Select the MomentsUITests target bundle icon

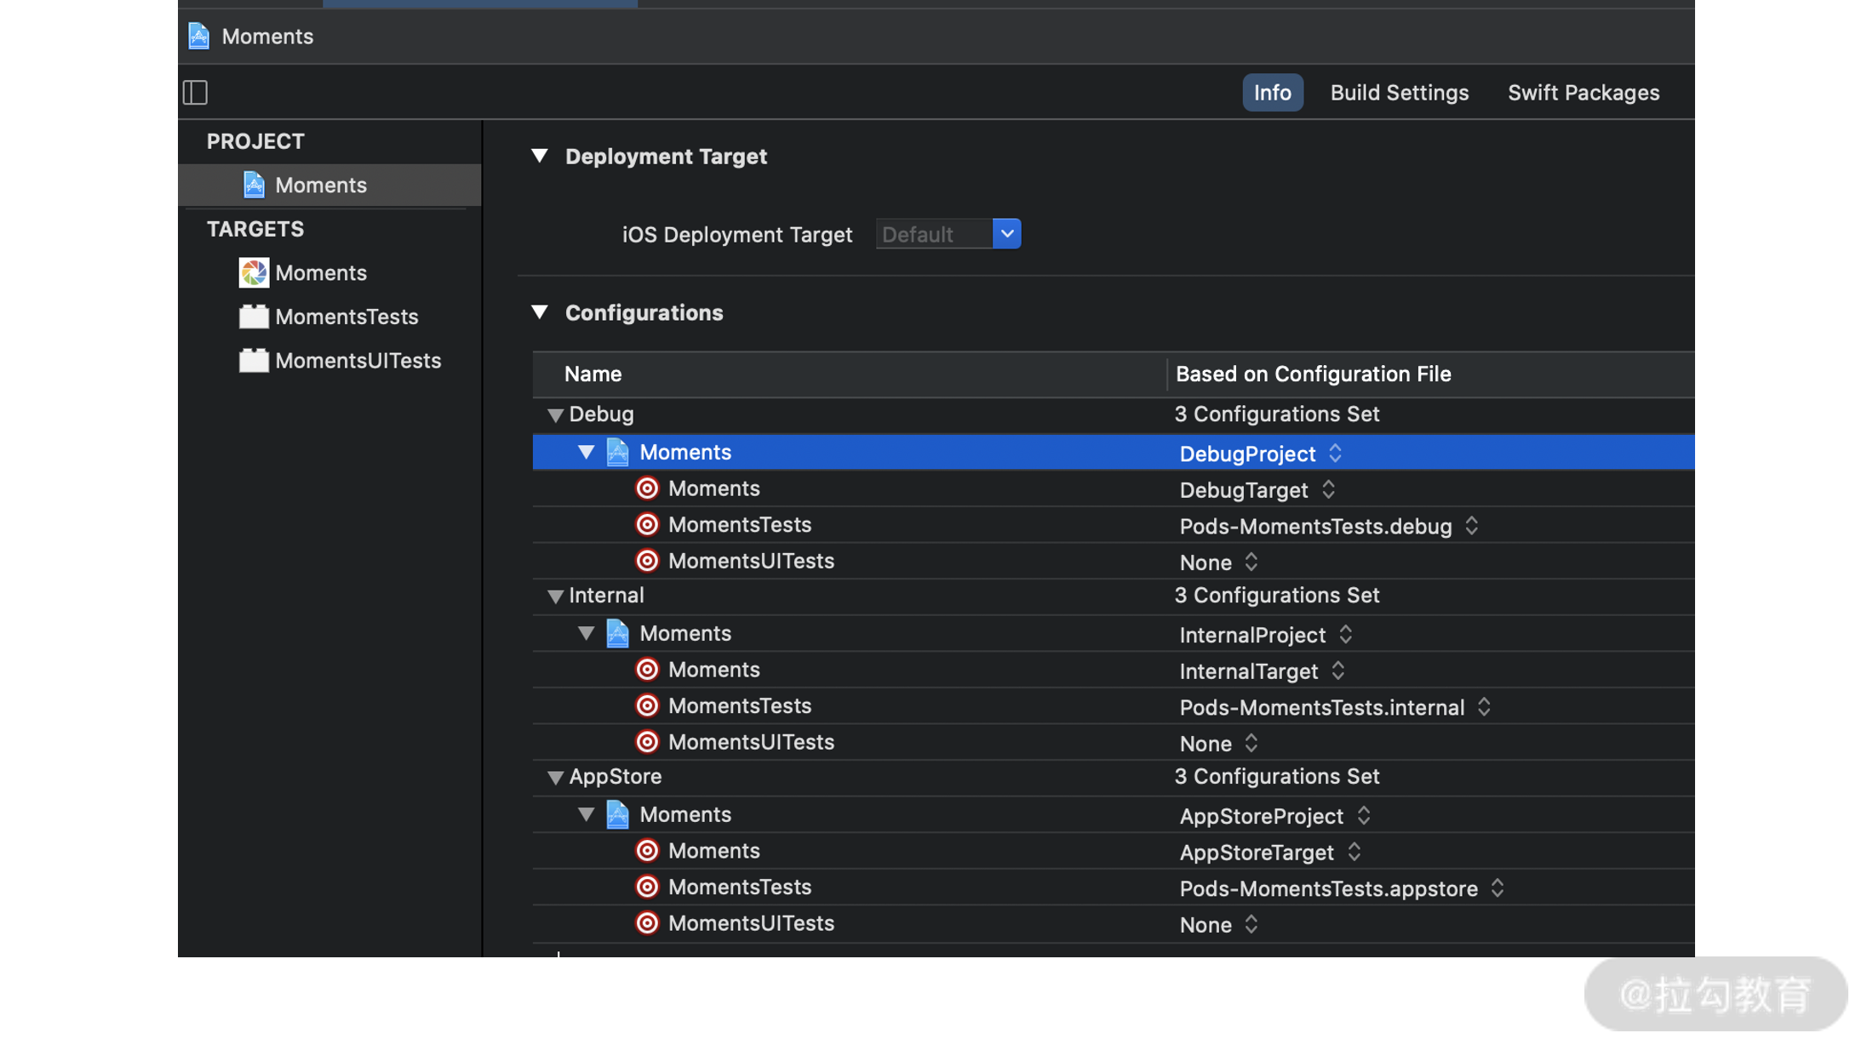(x=254, y=361)
